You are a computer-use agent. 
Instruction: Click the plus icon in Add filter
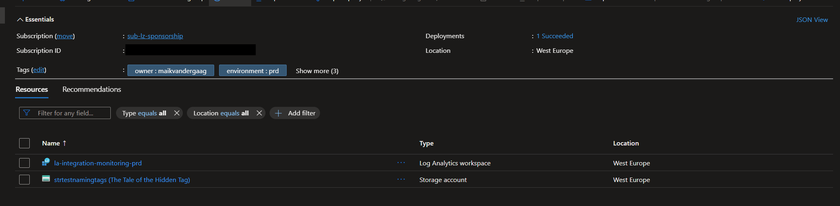278,113
